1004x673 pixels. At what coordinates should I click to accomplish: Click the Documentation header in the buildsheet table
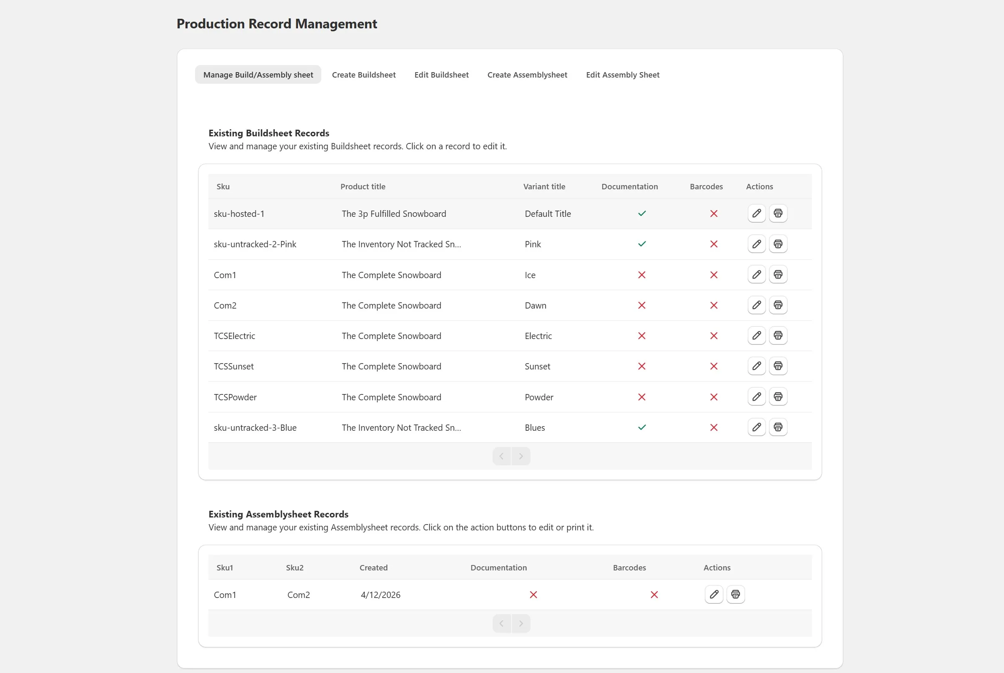pos(630,187)
